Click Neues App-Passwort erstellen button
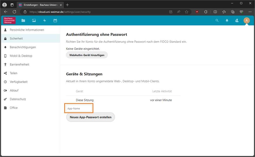 click(90, 117)
